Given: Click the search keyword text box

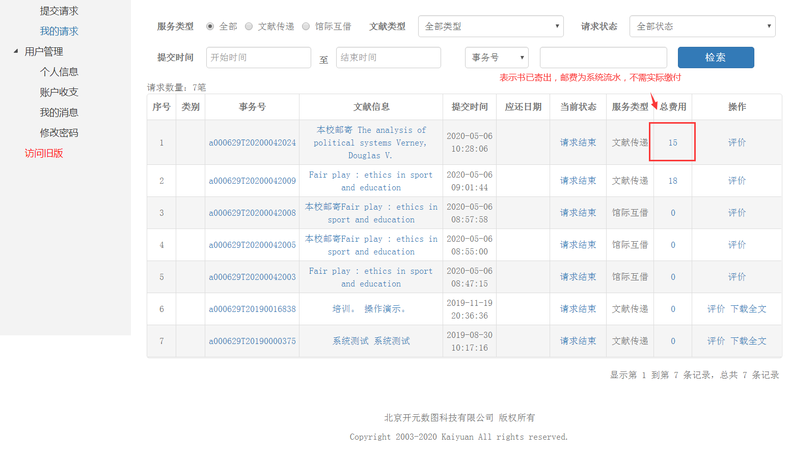Looking at the screenshot, I should (603, 58).
